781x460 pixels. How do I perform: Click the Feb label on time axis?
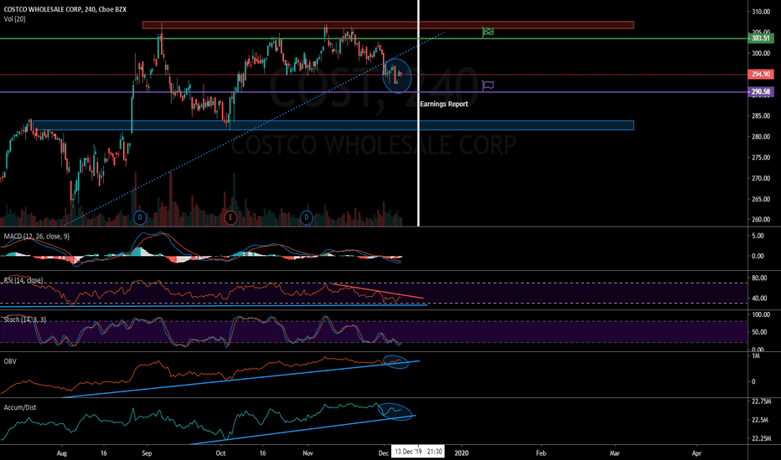click(x=540, y=453)
